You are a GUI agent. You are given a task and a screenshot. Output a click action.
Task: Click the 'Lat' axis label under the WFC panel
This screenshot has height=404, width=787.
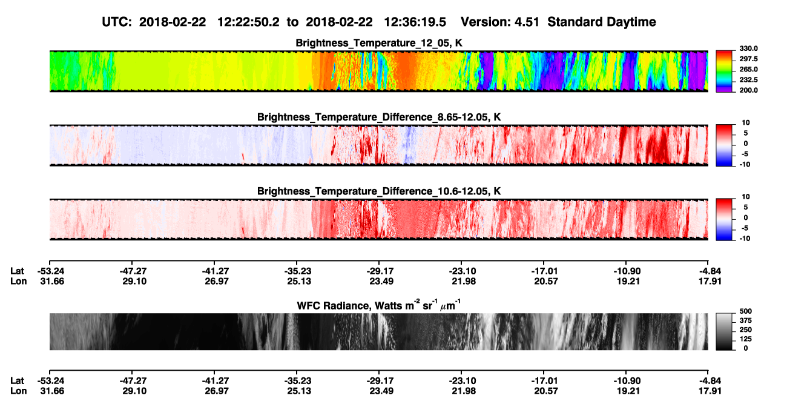17,381
